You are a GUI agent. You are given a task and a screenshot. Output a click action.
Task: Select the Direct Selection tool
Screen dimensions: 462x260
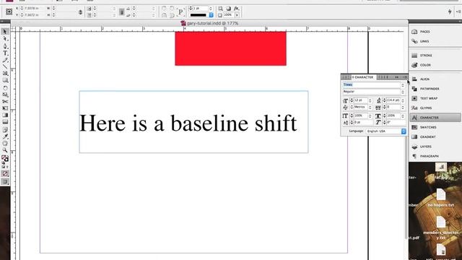tap(5, 39)
